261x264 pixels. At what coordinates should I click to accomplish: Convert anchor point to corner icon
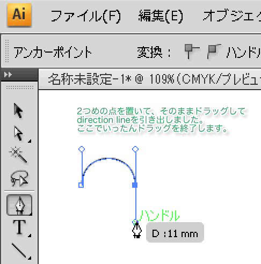pyautogui.click(x=192, y=52)
